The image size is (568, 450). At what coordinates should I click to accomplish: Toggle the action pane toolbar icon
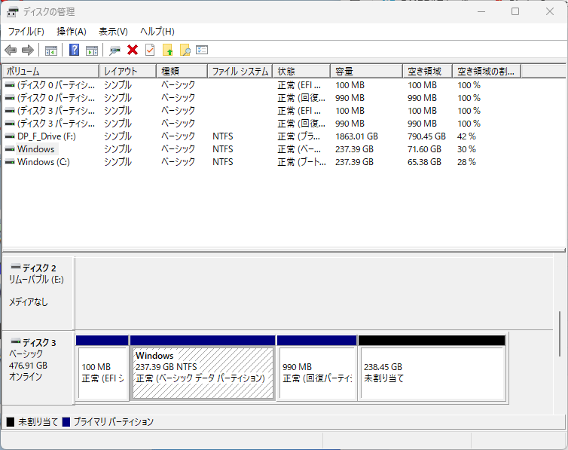92,51
